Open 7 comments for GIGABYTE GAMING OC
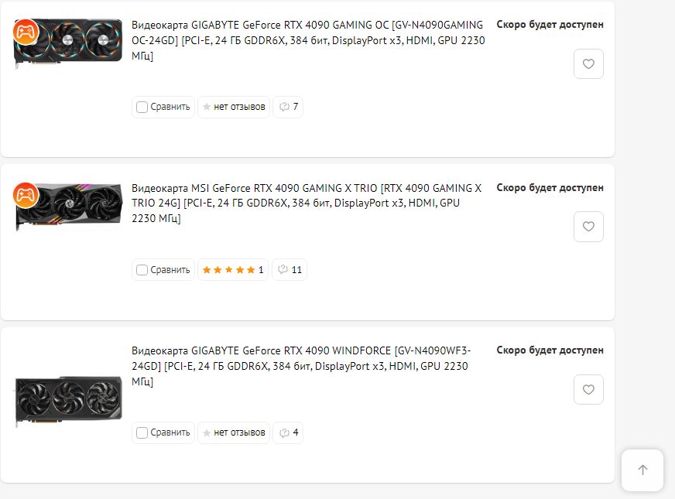This screenshot has width=675, height=499. tap(288, 107)
